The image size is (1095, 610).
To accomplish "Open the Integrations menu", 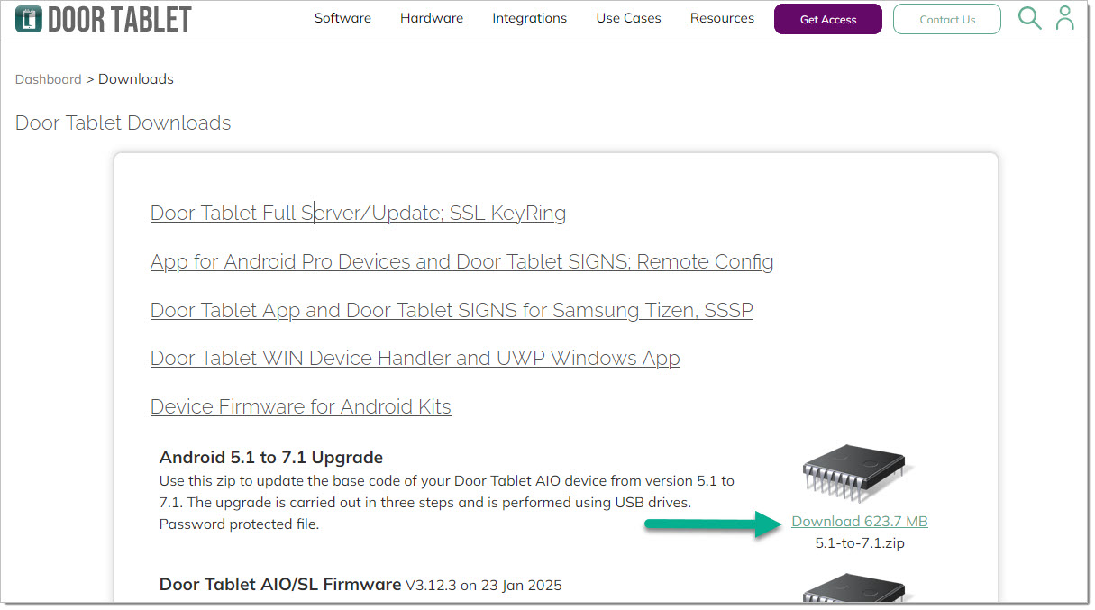I will [529, 18].
